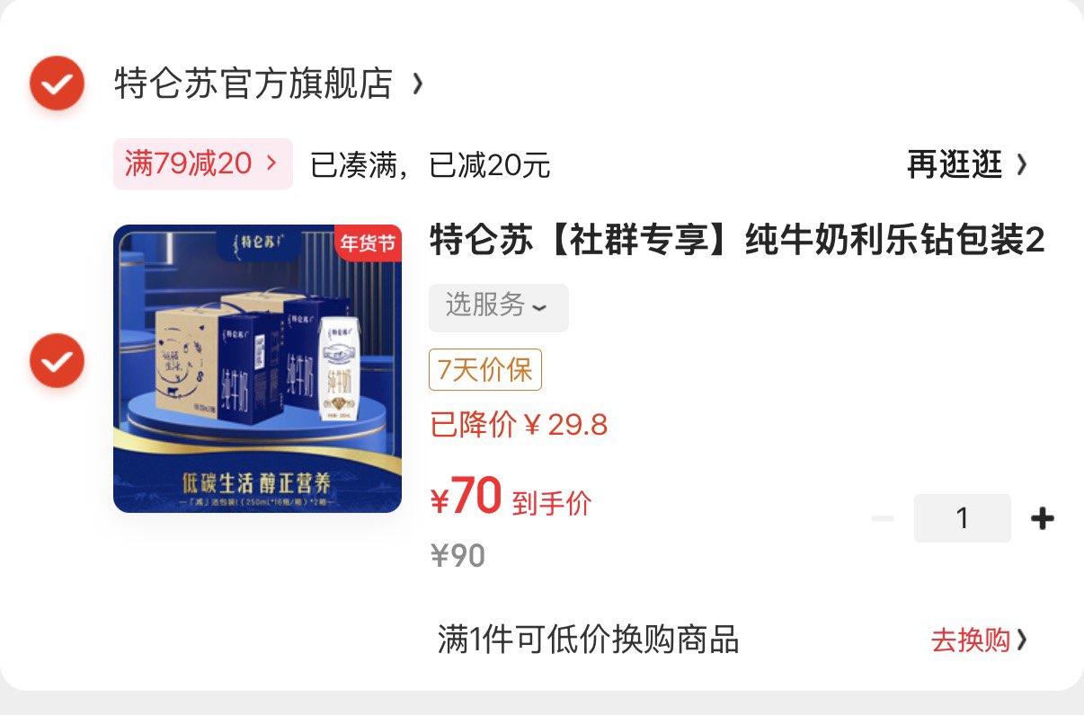1084x715 pixels.
Task: Tap the ¥70 到手价 final price
Action: pyautogui.click(x=511, y=499)
